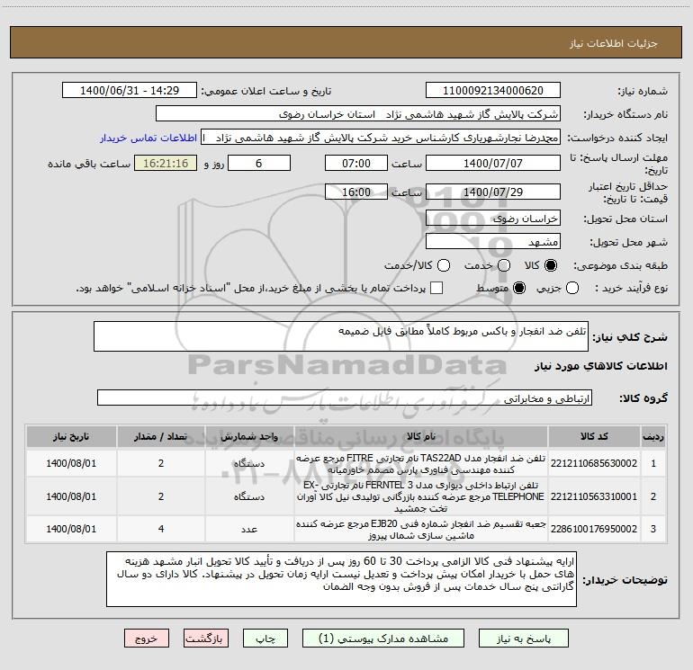Click the unit دستگاه cell in row 2

pos(249,496)
